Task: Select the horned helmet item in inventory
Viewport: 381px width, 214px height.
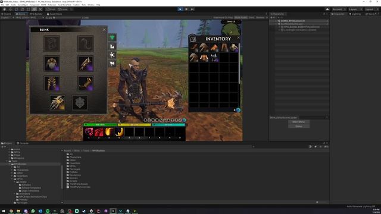Action: click(x=214, y=58)
